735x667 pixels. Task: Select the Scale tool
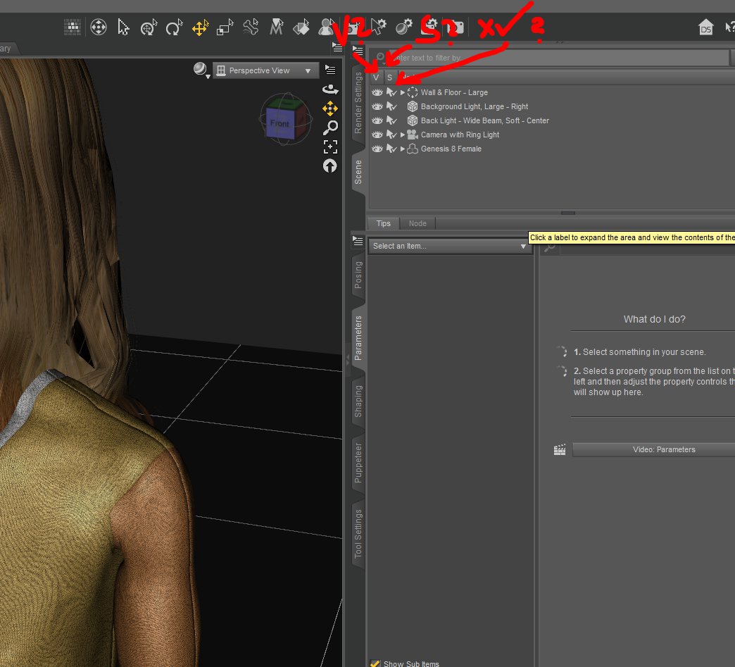[225, 27]
